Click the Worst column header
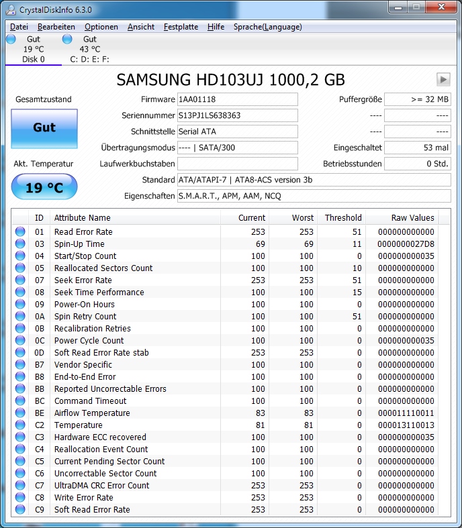462x528 pixels. click(x=293, y=218)
